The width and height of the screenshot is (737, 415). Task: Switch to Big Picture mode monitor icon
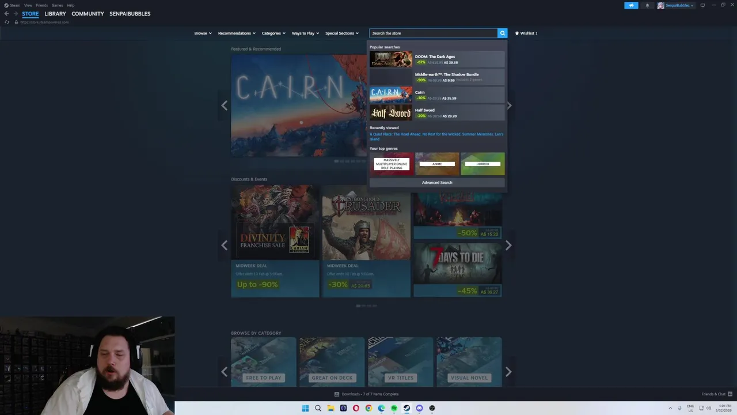coord(702,5)
